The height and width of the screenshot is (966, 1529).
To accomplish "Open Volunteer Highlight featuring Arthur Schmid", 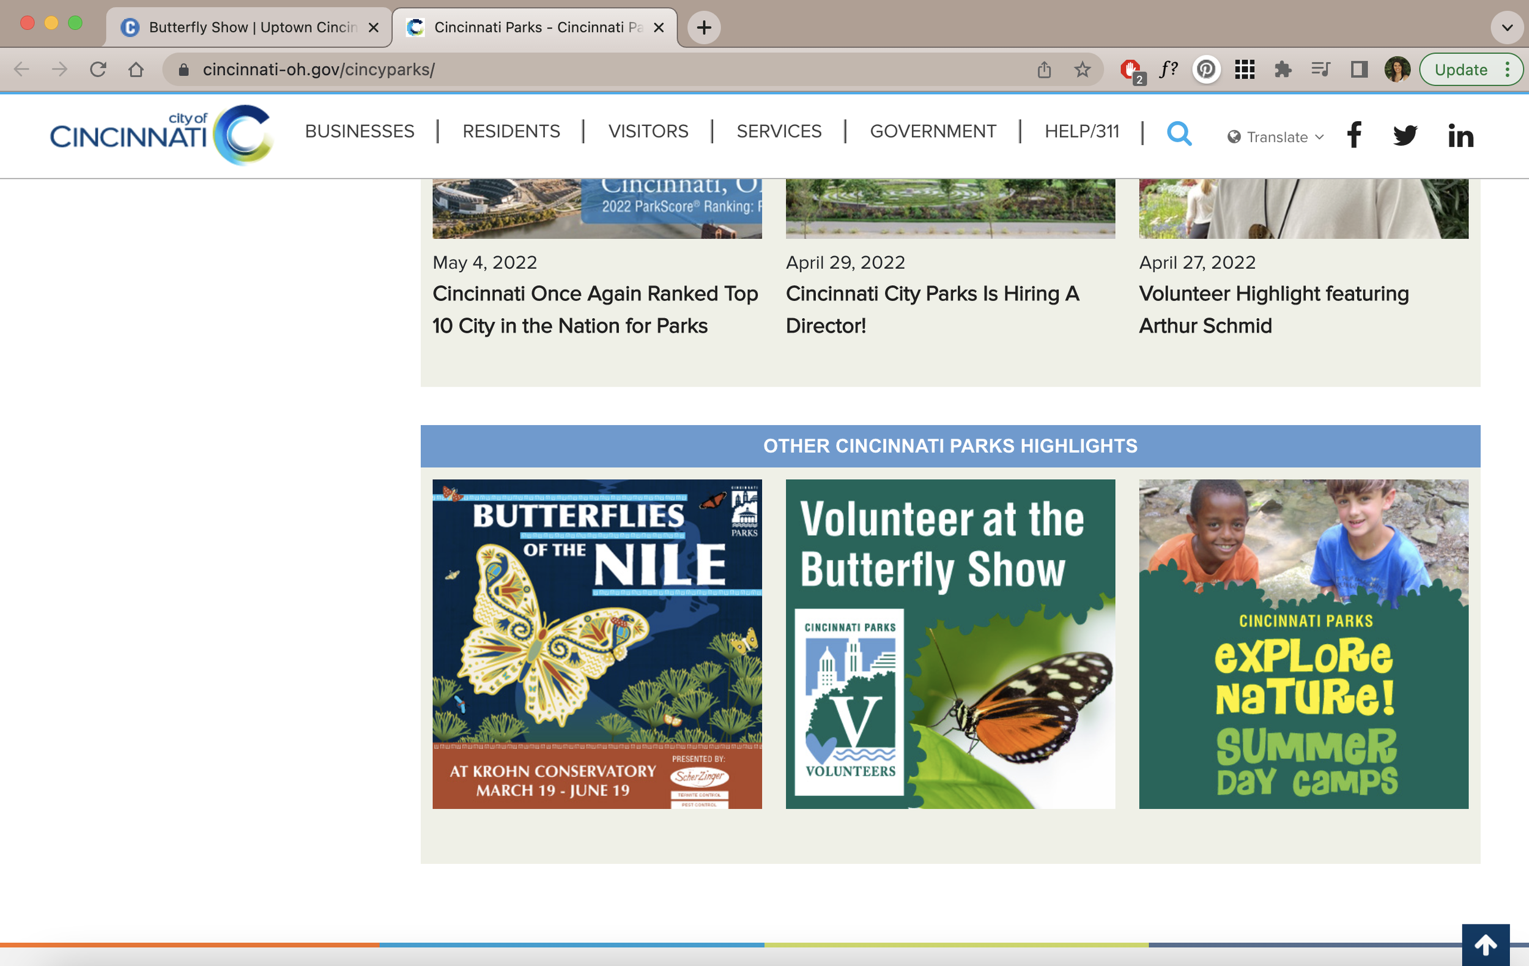I will pyautogui.click(x=1274, y=310).
